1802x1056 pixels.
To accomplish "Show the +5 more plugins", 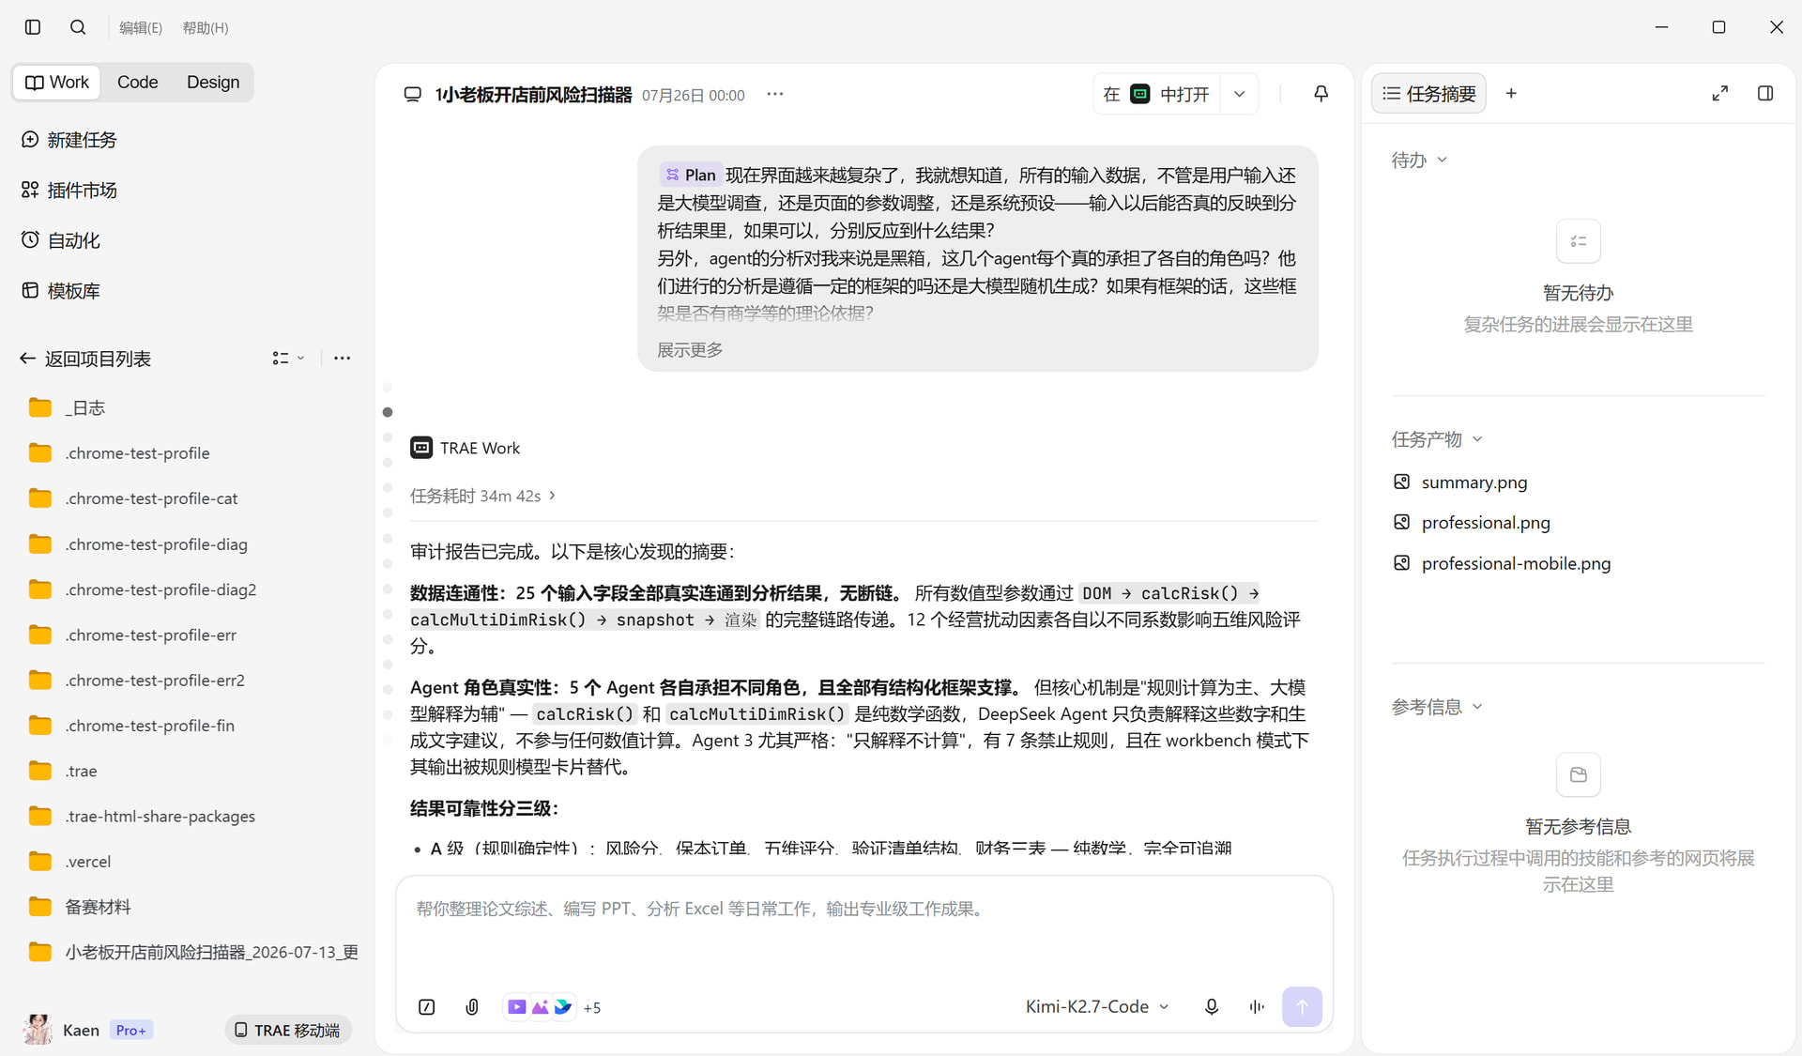I will click(x=592, y=1008).
